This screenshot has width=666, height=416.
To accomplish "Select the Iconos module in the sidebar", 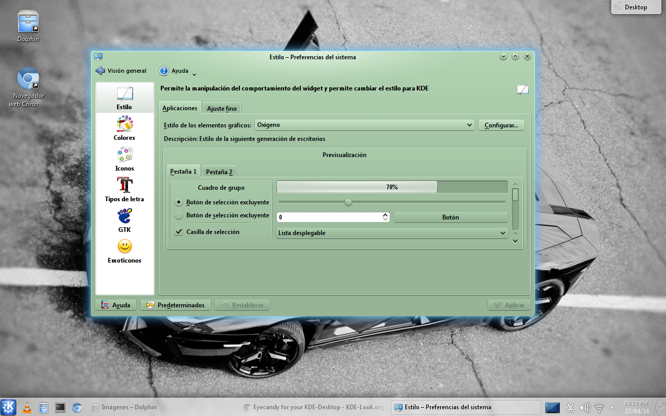I will coord(124,159).
